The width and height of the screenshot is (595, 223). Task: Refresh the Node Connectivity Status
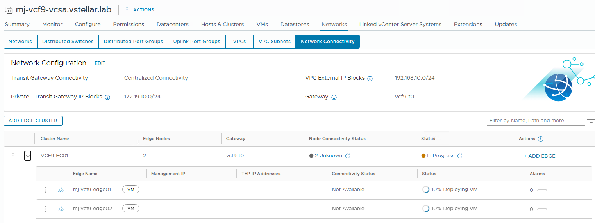(x=348, y=156)
